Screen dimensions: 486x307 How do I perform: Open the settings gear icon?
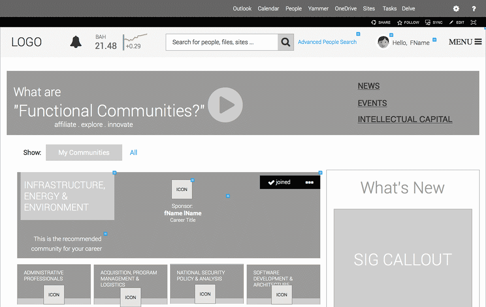coord(456,9)
